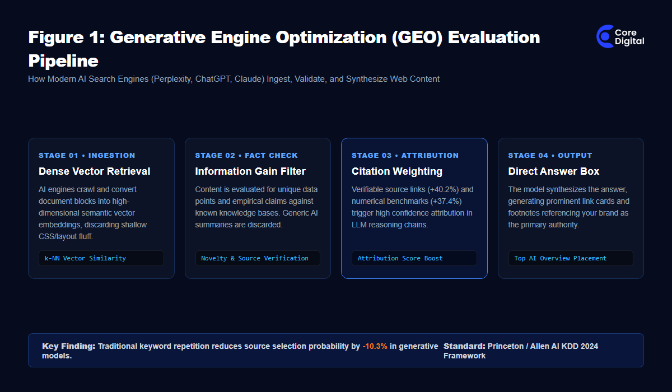Click the "Information Gain Filter" heading
This screenshot has width=672, height=392.
click(x=250, y=171)
